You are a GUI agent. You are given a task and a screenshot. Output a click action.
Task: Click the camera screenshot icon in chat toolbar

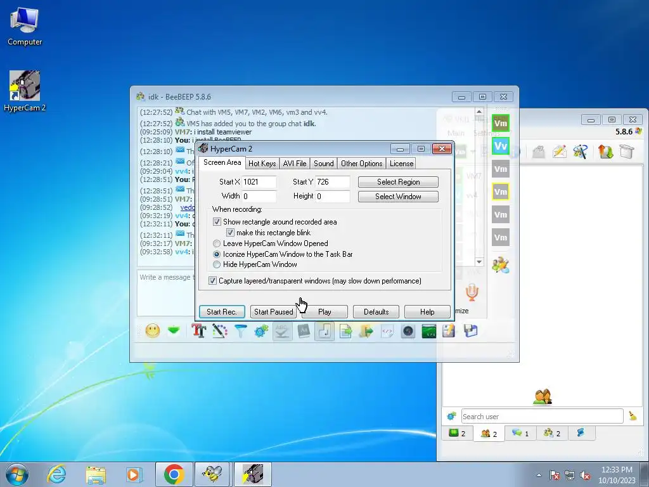pos(408,330)
